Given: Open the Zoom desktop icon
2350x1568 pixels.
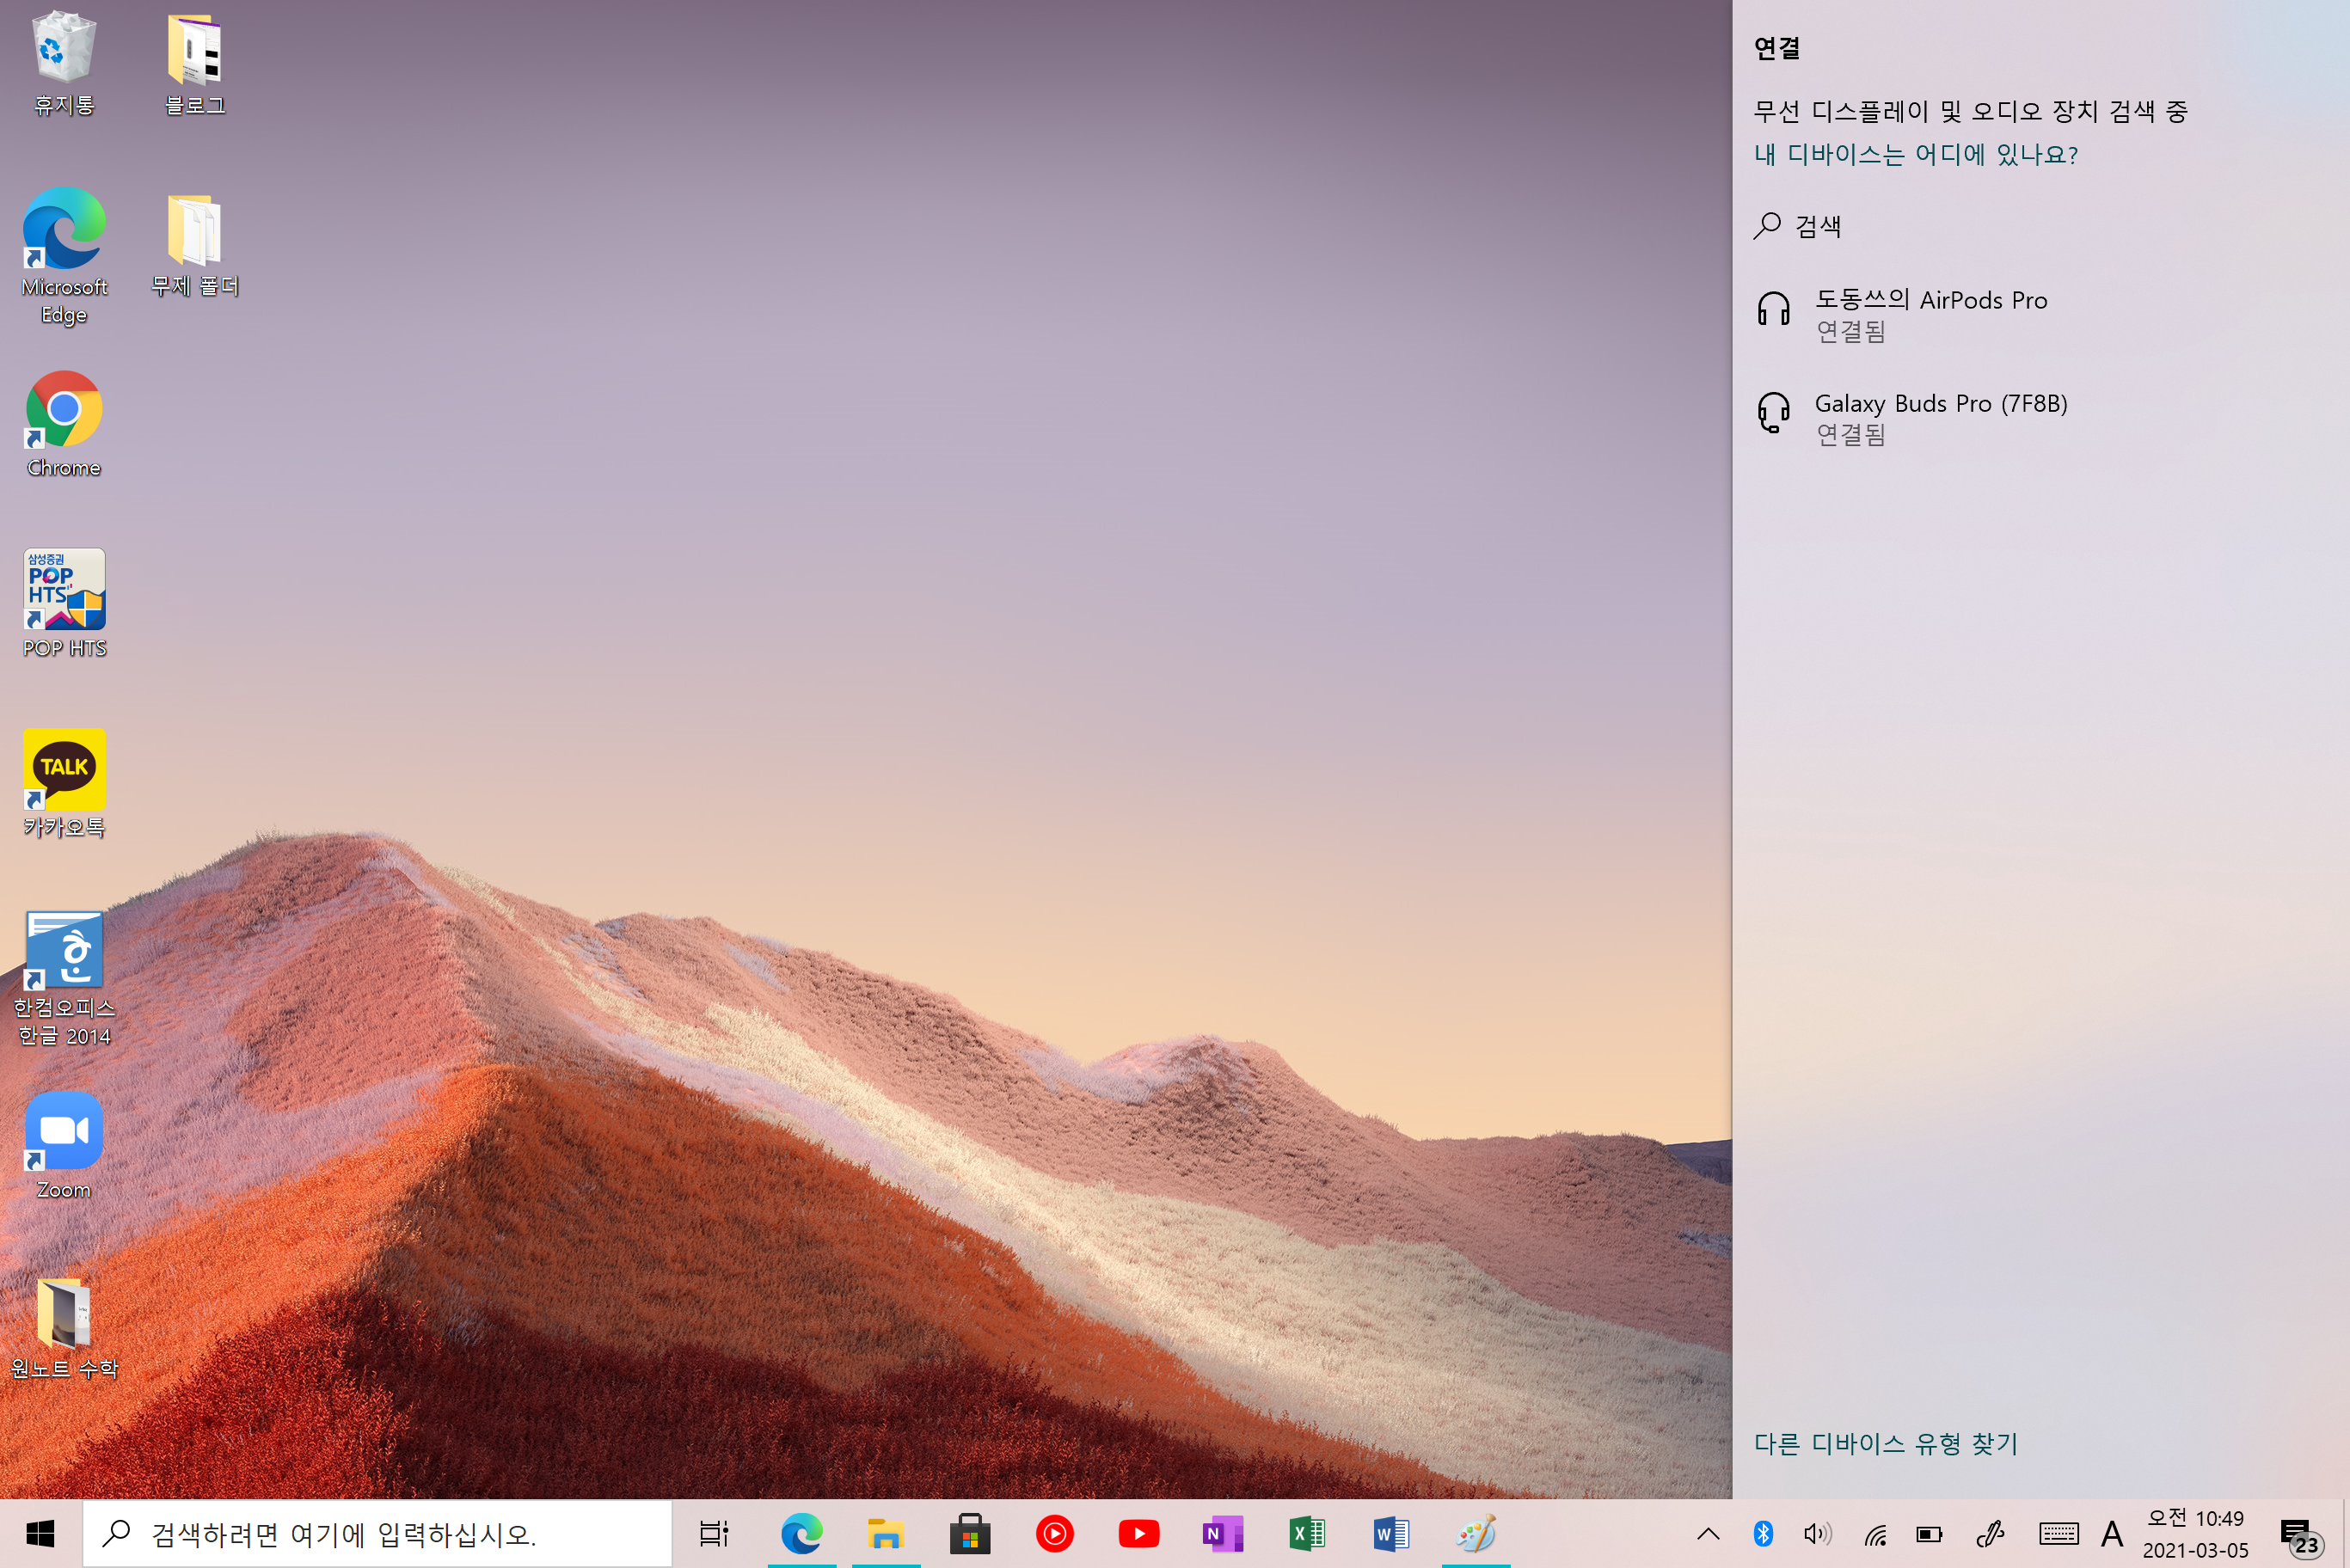Looking at the screenshot, I should (64, 1131).
